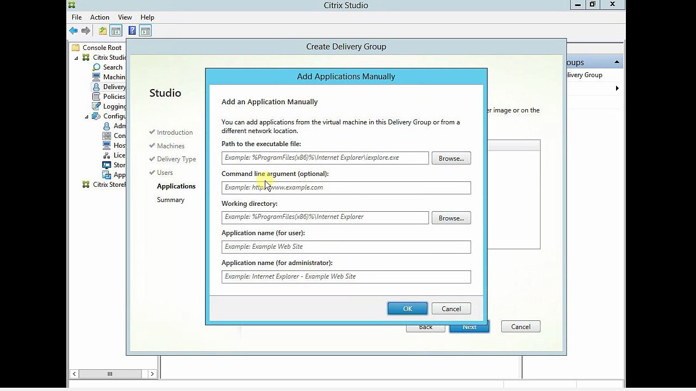The width and height of the screenshot is (696, 391).
Task: Select the Licensing icon in tree
Action: [x=107, y=155]
